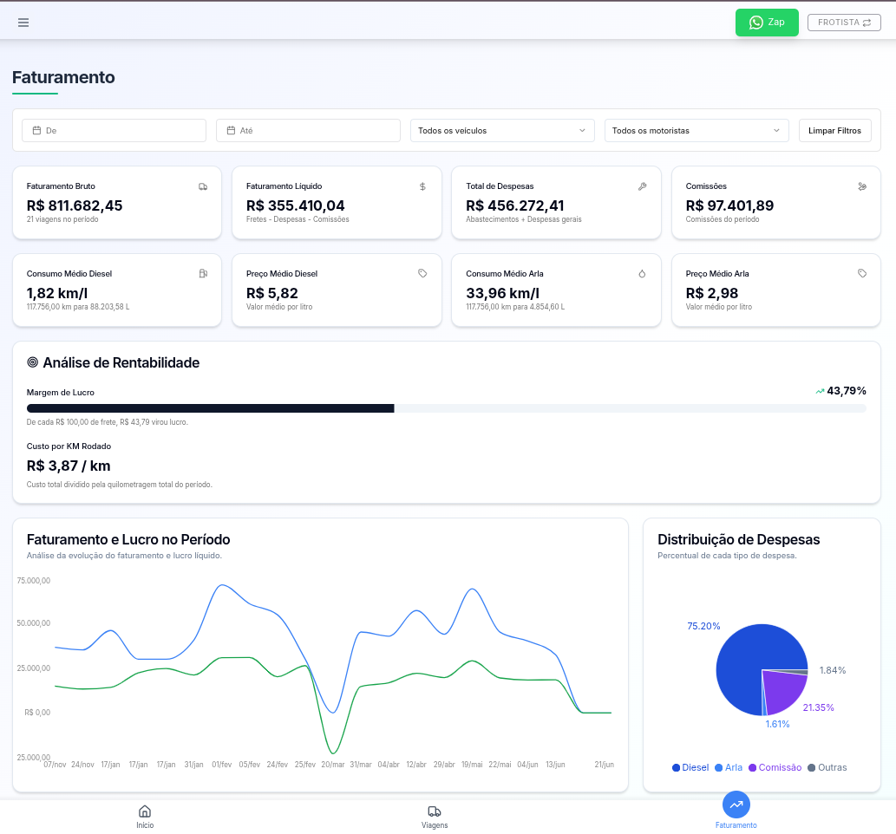896x834 pixels.
Task: Open the Todos os veículos dropdown
Action: 501,130
